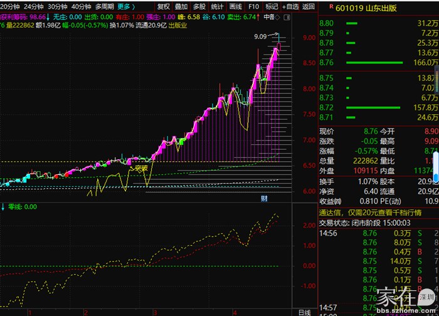Image resolution: width=439 pixels, height=316 pixels.
Task: Open the F10 company info
Action: coord(253,7)
